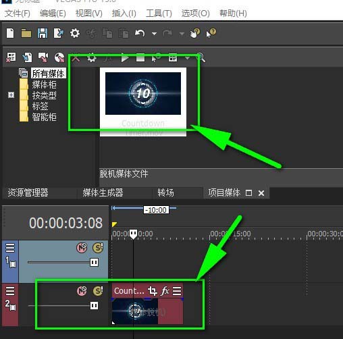
Task: Click track 1 level slider handle
Action: coord(94,262)
